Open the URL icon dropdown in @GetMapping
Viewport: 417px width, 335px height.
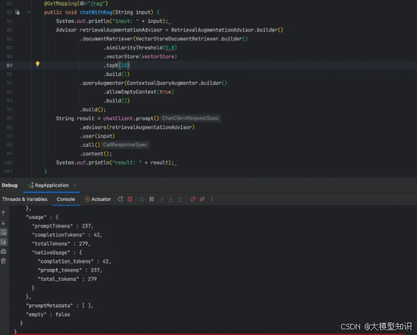83,3
